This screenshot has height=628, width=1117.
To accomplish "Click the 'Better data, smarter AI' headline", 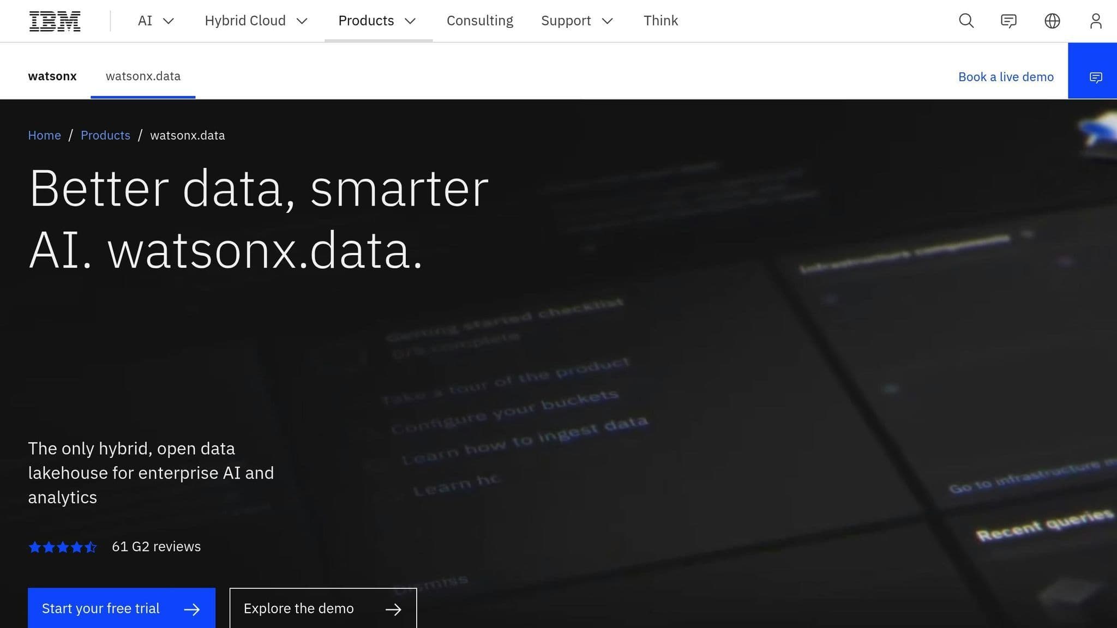I will [x=259, y=219].
